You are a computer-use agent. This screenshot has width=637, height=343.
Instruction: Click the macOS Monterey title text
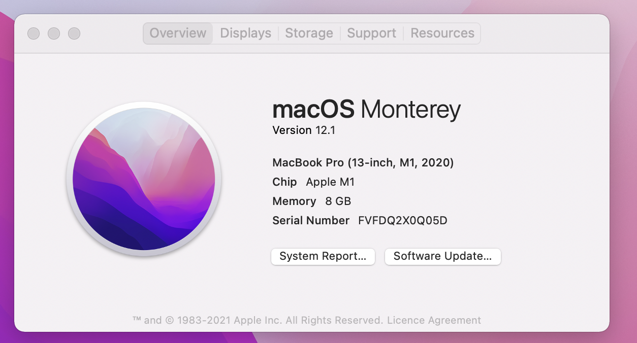pyautogui.click(x=367, y=110)
